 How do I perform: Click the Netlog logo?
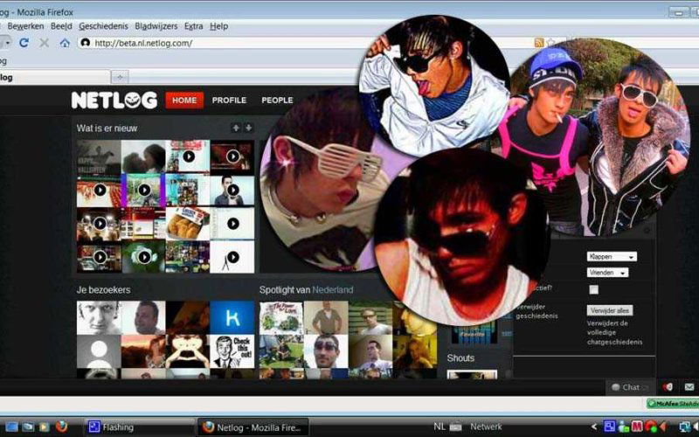coord(114,101)
